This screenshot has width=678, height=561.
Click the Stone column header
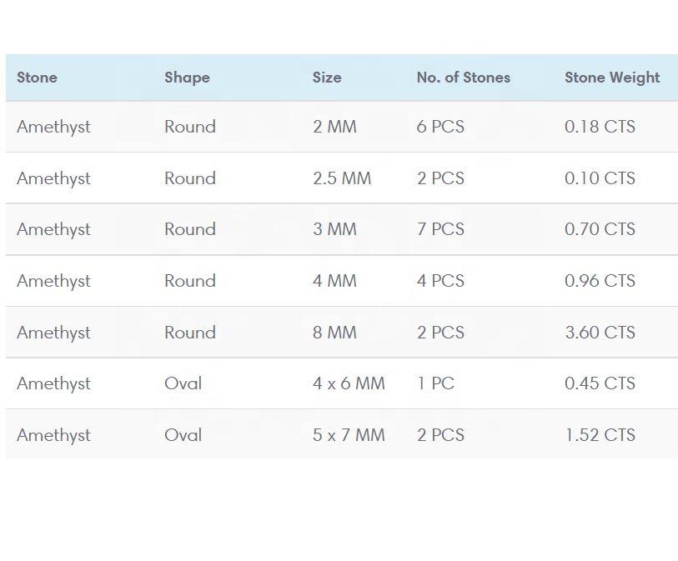pyautogui.click(x=37, y=78)
